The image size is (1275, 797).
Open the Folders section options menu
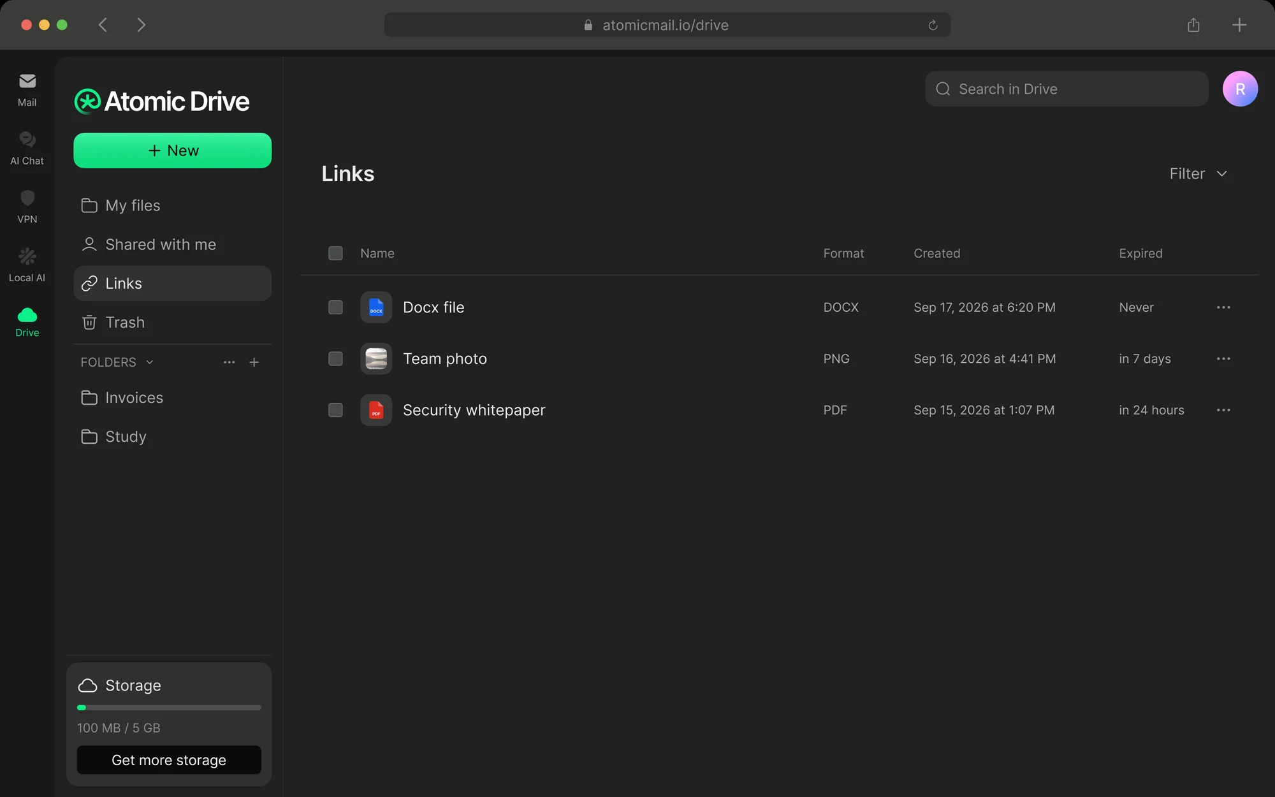tap(229, 362)
